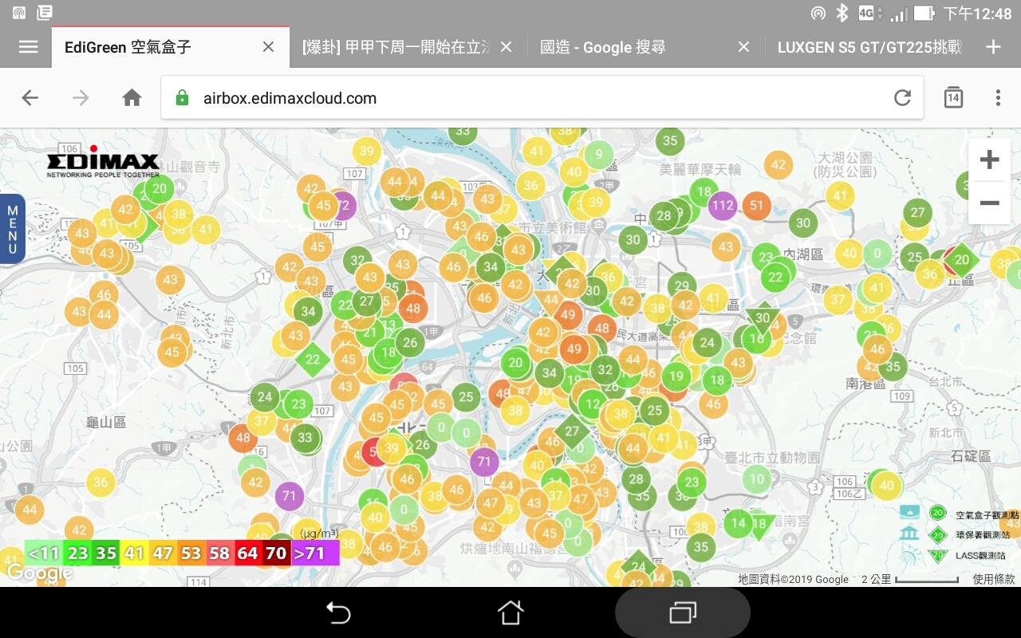Viewport: 1021px width, 638px height.
Task: Click the Edimax logo
Action: point(103,161)
